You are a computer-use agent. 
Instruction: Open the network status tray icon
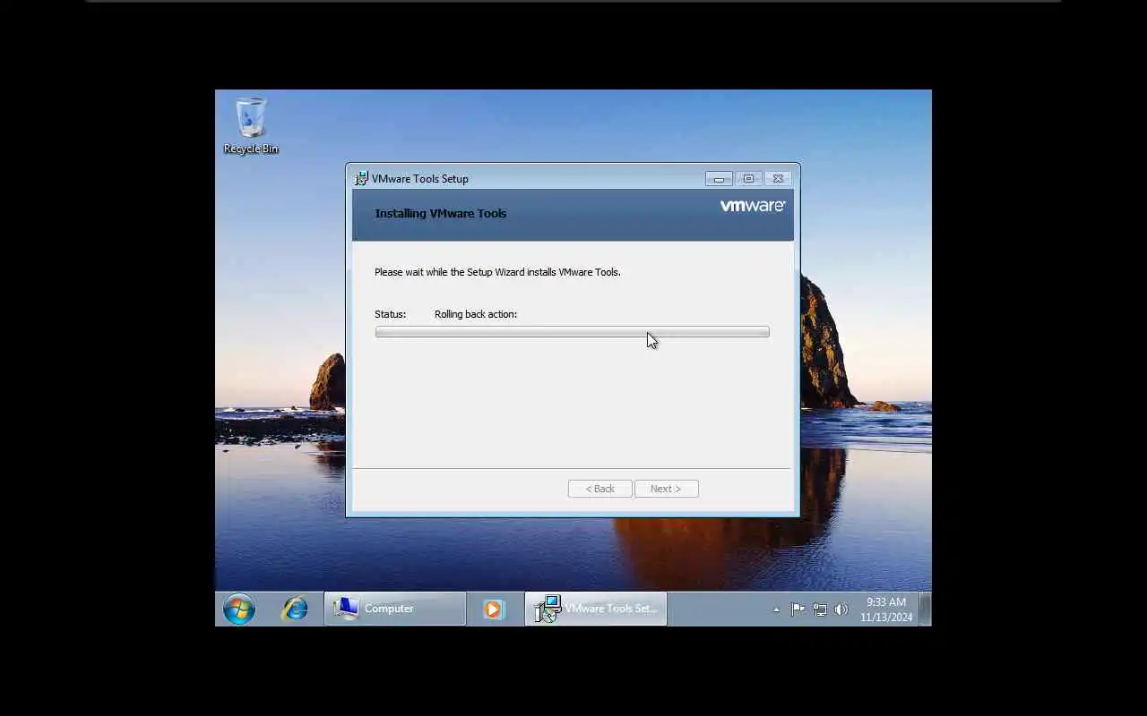point(820,609)
